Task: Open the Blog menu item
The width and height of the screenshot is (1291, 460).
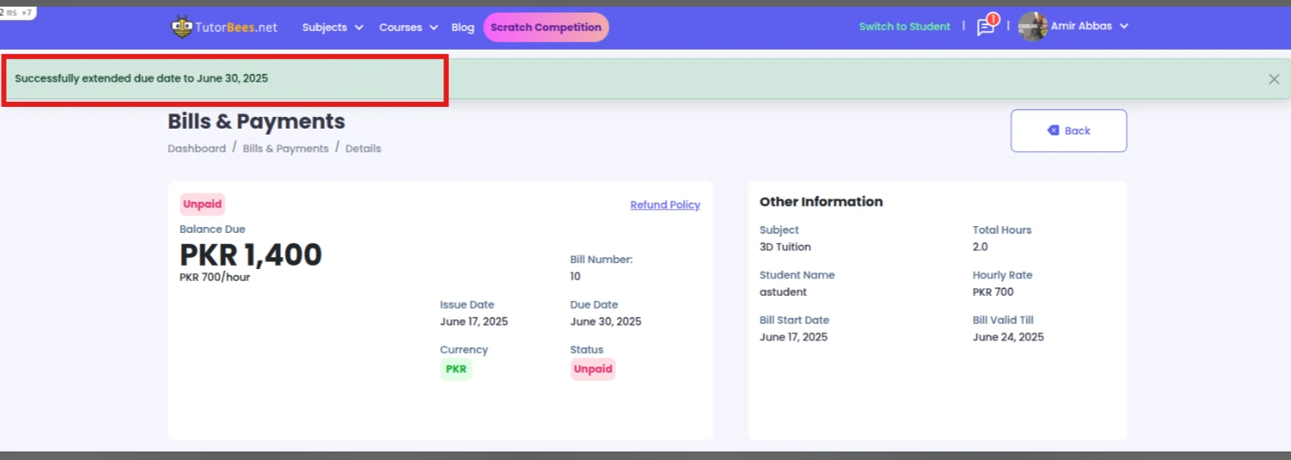Action: 463,28
